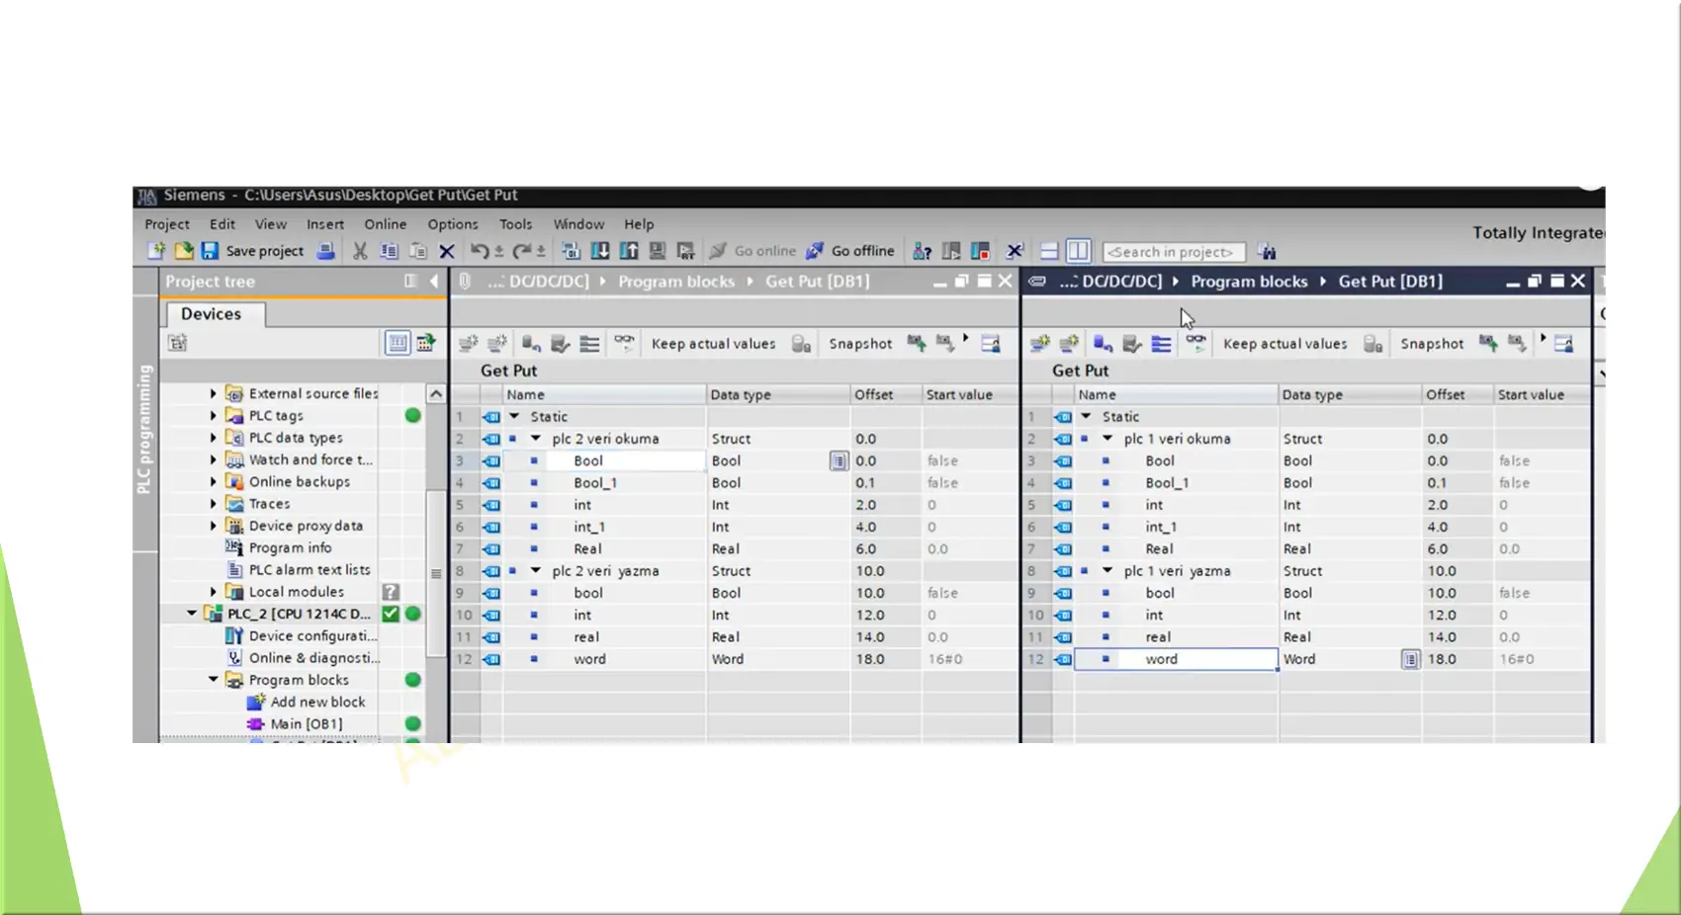Collapse the Project tree panel
Screen dimensions: 1681x915
(x=433, y=282)
